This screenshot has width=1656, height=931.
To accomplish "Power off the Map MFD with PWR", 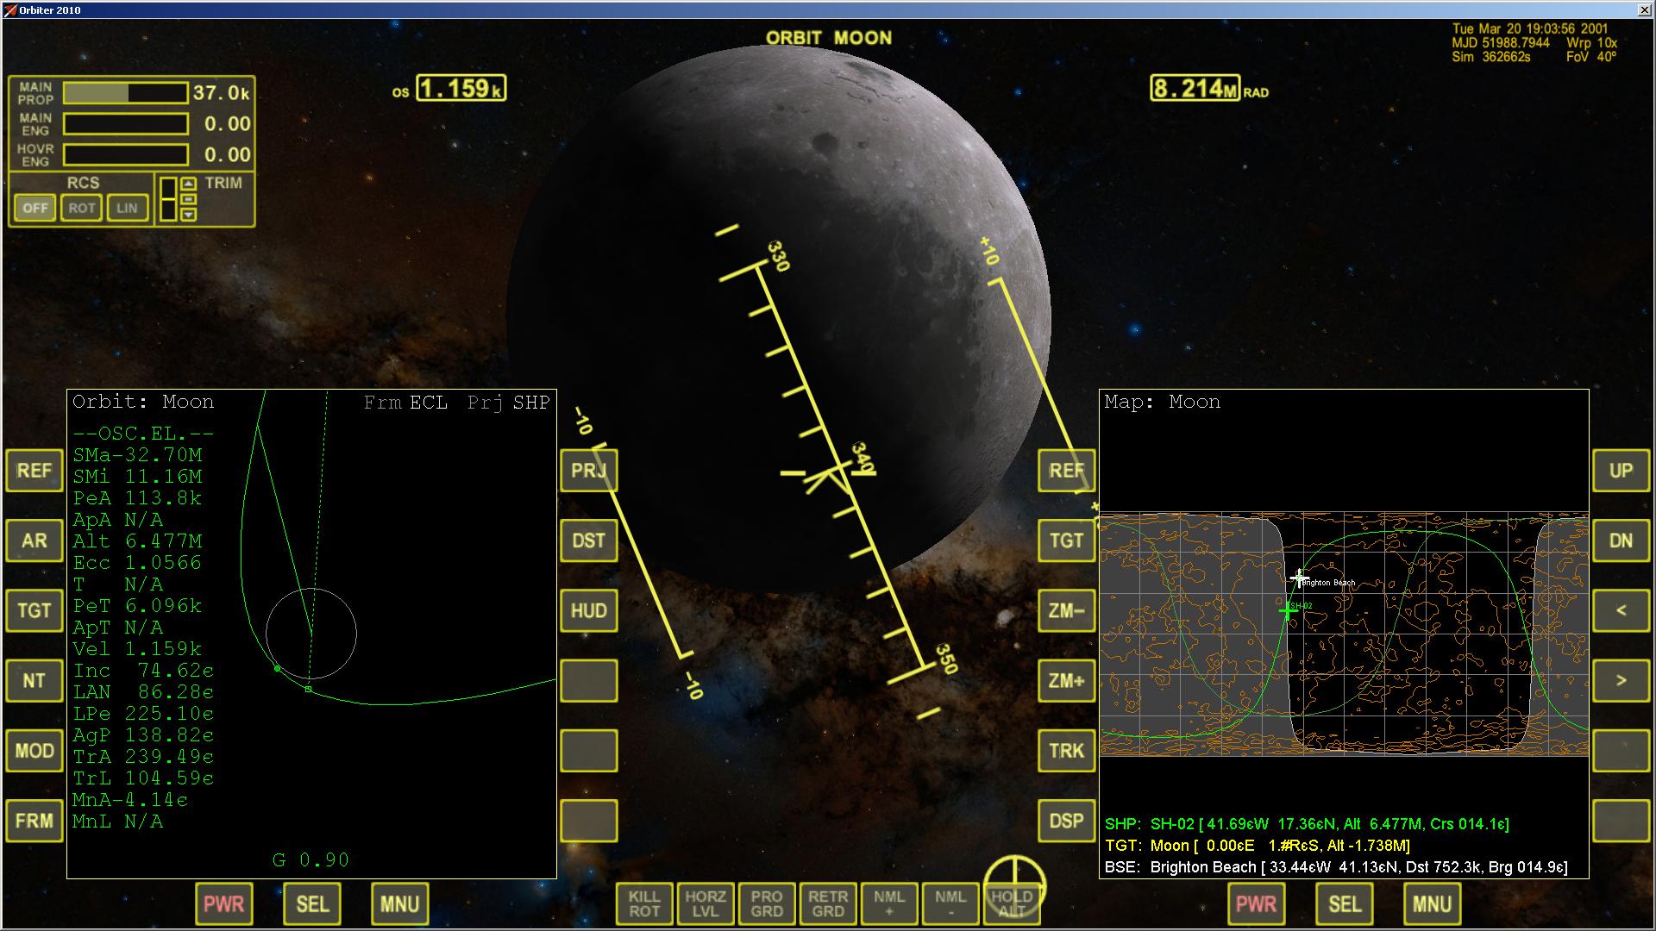I will coord(1257,903).
